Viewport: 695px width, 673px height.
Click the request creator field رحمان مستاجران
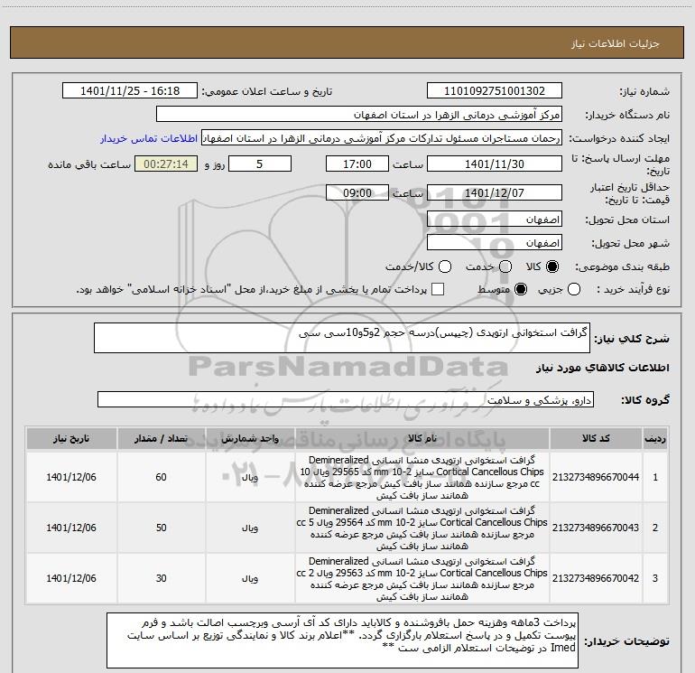[x=382, y=138]
